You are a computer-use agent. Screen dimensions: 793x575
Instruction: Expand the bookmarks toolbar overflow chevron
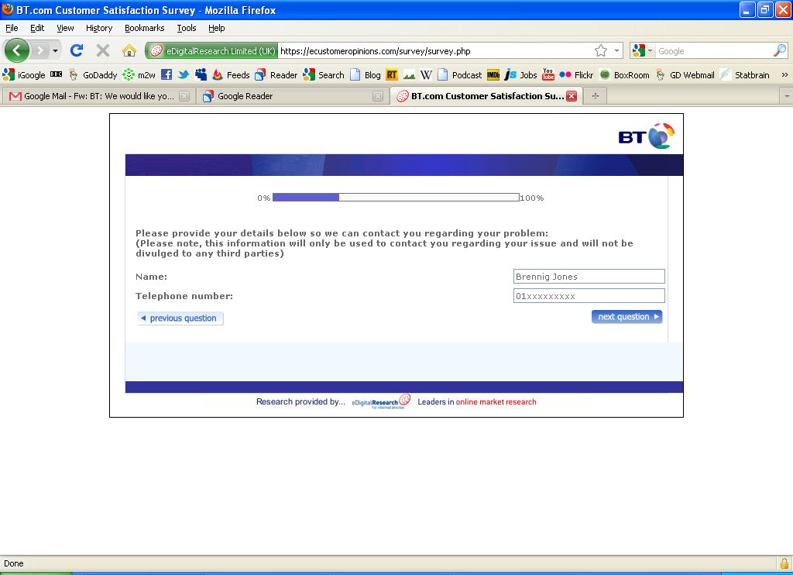click(x=784, y=75)
